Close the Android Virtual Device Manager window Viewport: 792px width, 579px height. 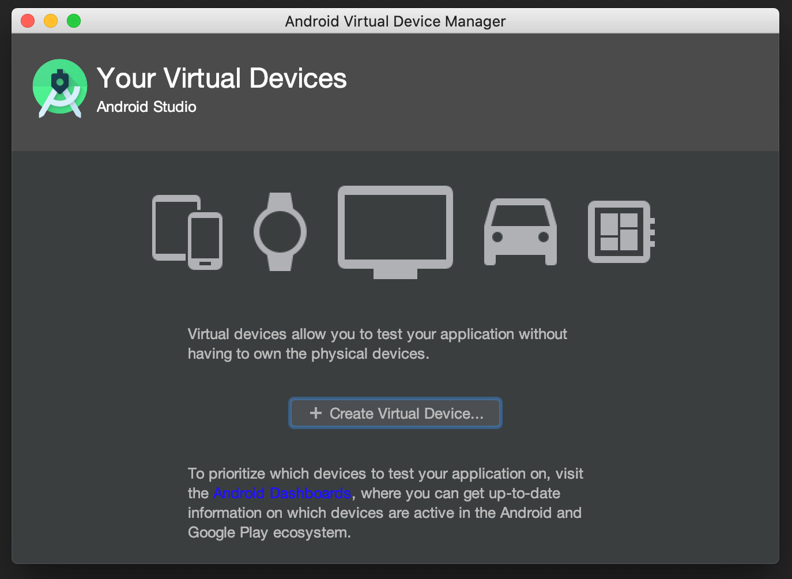tap(28, 21)
